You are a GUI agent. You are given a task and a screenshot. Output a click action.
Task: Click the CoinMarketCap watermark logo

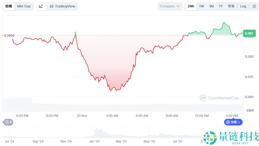tap(219, 98)
